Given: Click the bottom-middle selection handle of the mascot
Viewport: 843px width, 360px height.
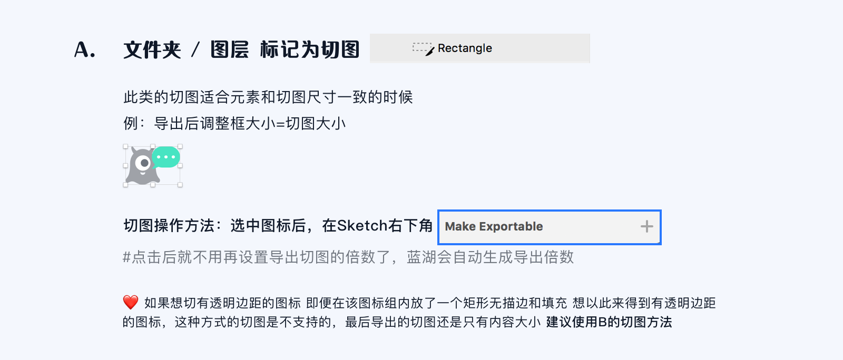Looking at the screenshot, I should pos(153,185).
